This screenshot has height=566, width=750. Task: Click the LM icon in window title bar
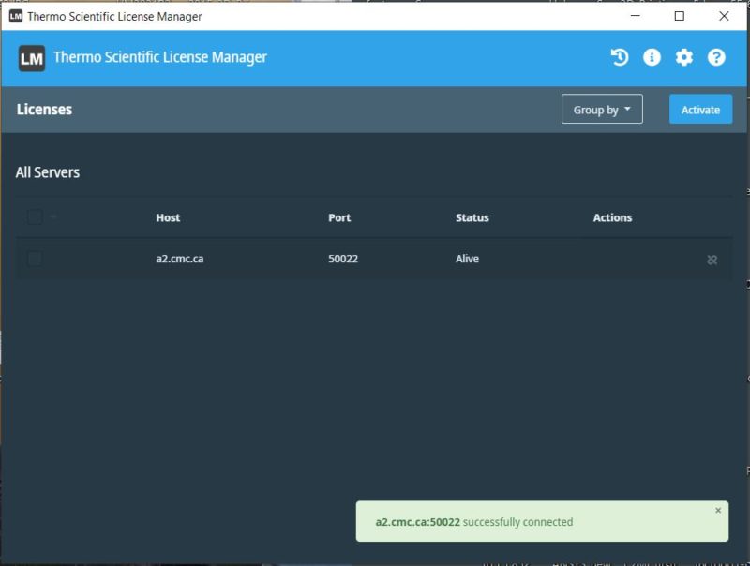(15, 16)
